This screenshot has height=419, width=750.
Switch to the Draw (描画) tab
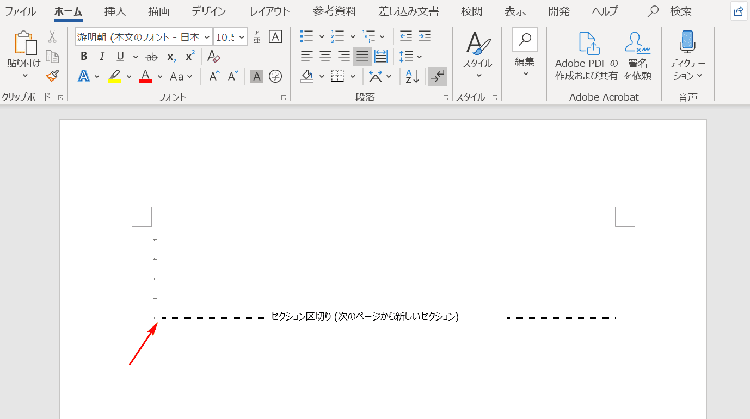(158, 11)
